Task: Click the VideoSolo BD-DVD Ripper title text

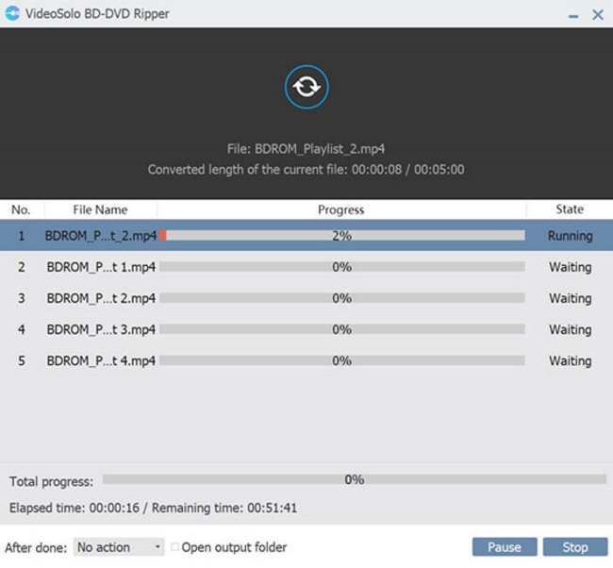Action: 97,14
